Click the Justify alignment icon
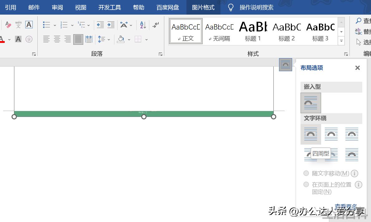 tap(78, 39)
